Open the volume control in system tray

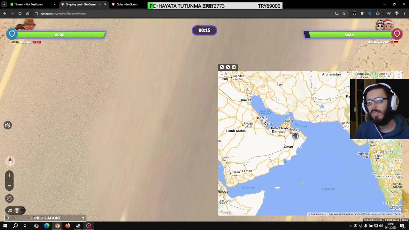click(x=381, y=226)
